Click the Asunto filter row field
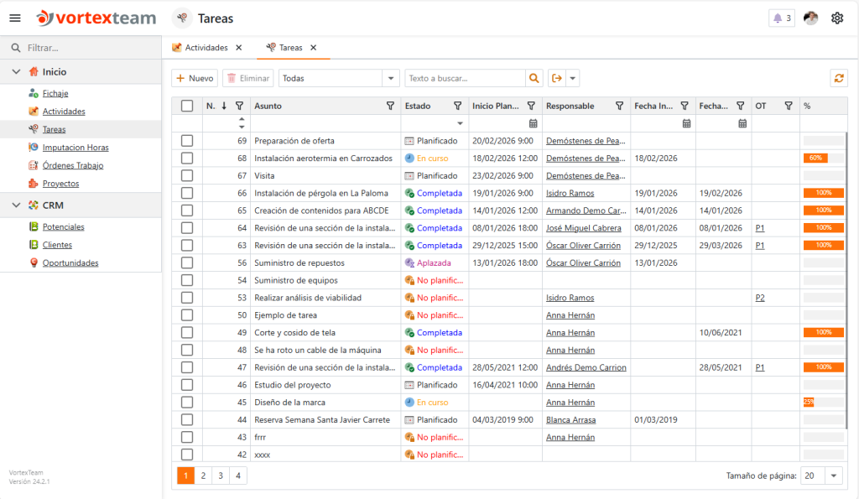This screenshot has height=499, width=859. (x=325, y=123)
